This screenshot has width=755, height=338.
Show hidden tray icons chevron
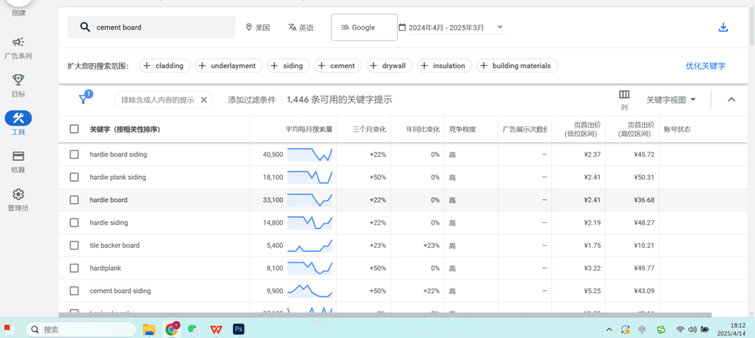click(x=609, y=329)
